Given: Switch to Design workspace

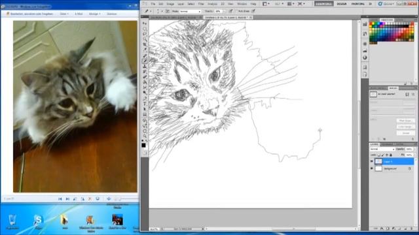Looking at the screenshot, I should pyautogui.click(x=342, y=4).
